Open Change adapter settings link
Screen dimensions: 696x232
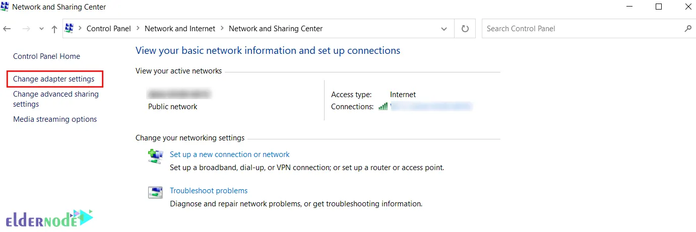coord(53,79)
